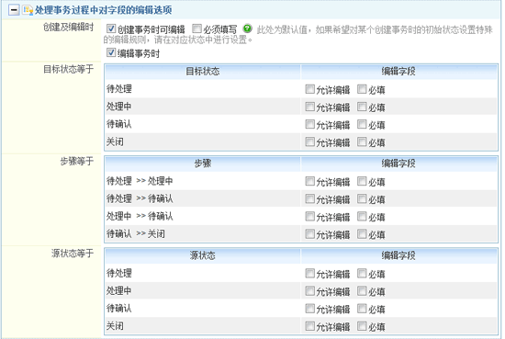Click the 源状态 column header
The width and height of the screenshot is (505, 339).
203,256
